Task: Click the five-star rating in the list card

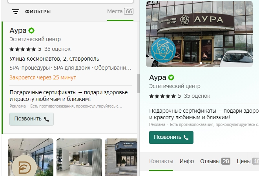Action: click(x=23, y=49)
